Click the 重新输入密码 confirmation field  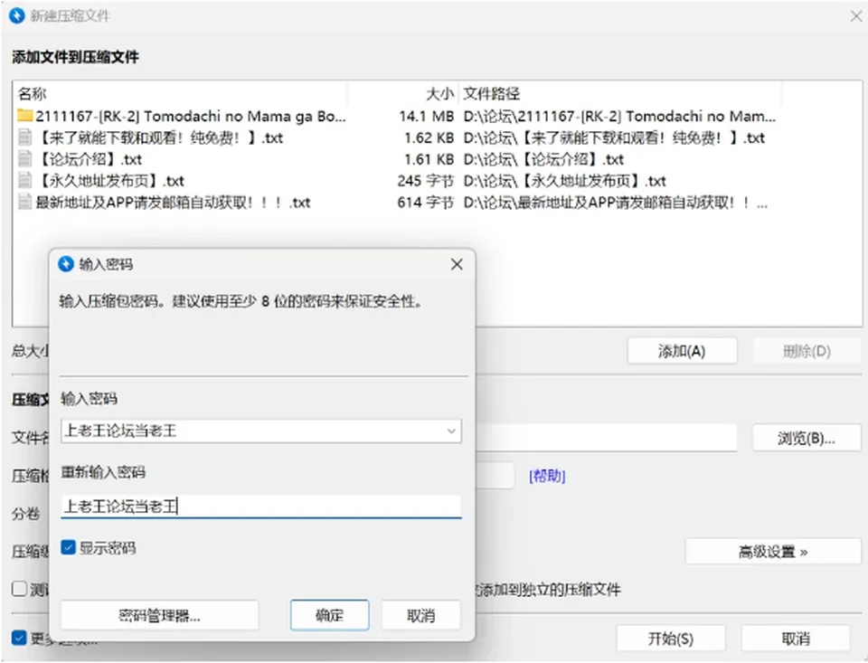(x=260, y=507)
